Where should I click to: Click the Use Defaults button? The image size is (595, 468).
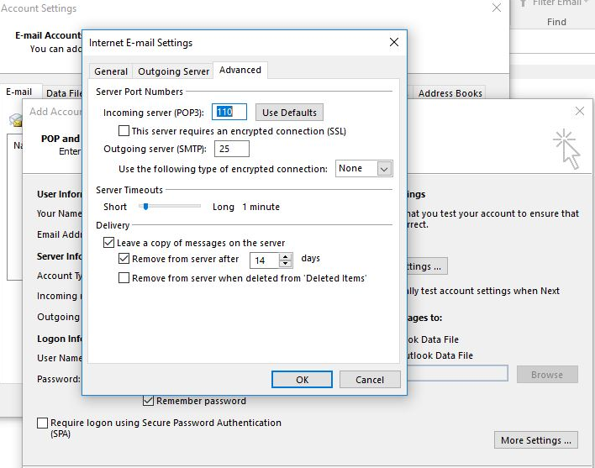[289, 113]
